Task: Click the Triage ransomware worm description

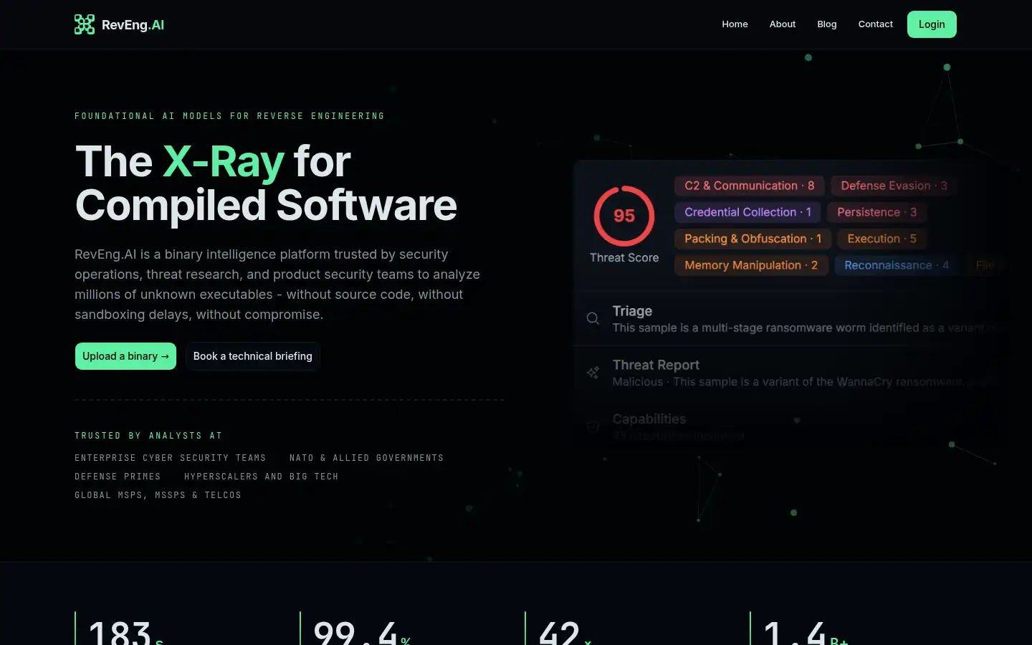Action: pyautogui.click(x=804, y=328)
